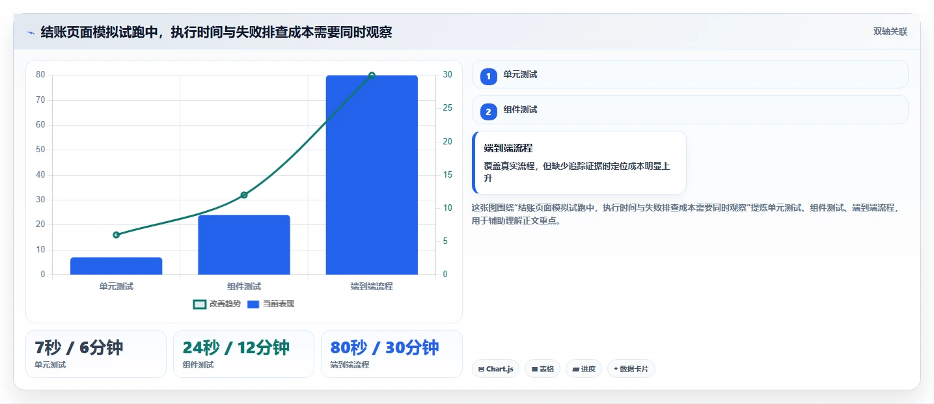Click the 表格 tag chip

click(542, 369)
